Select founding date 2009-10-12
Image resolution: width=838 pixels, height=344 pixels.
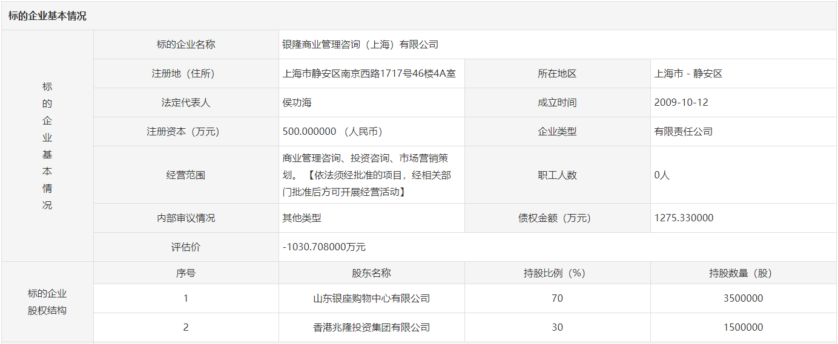(681, 103)
